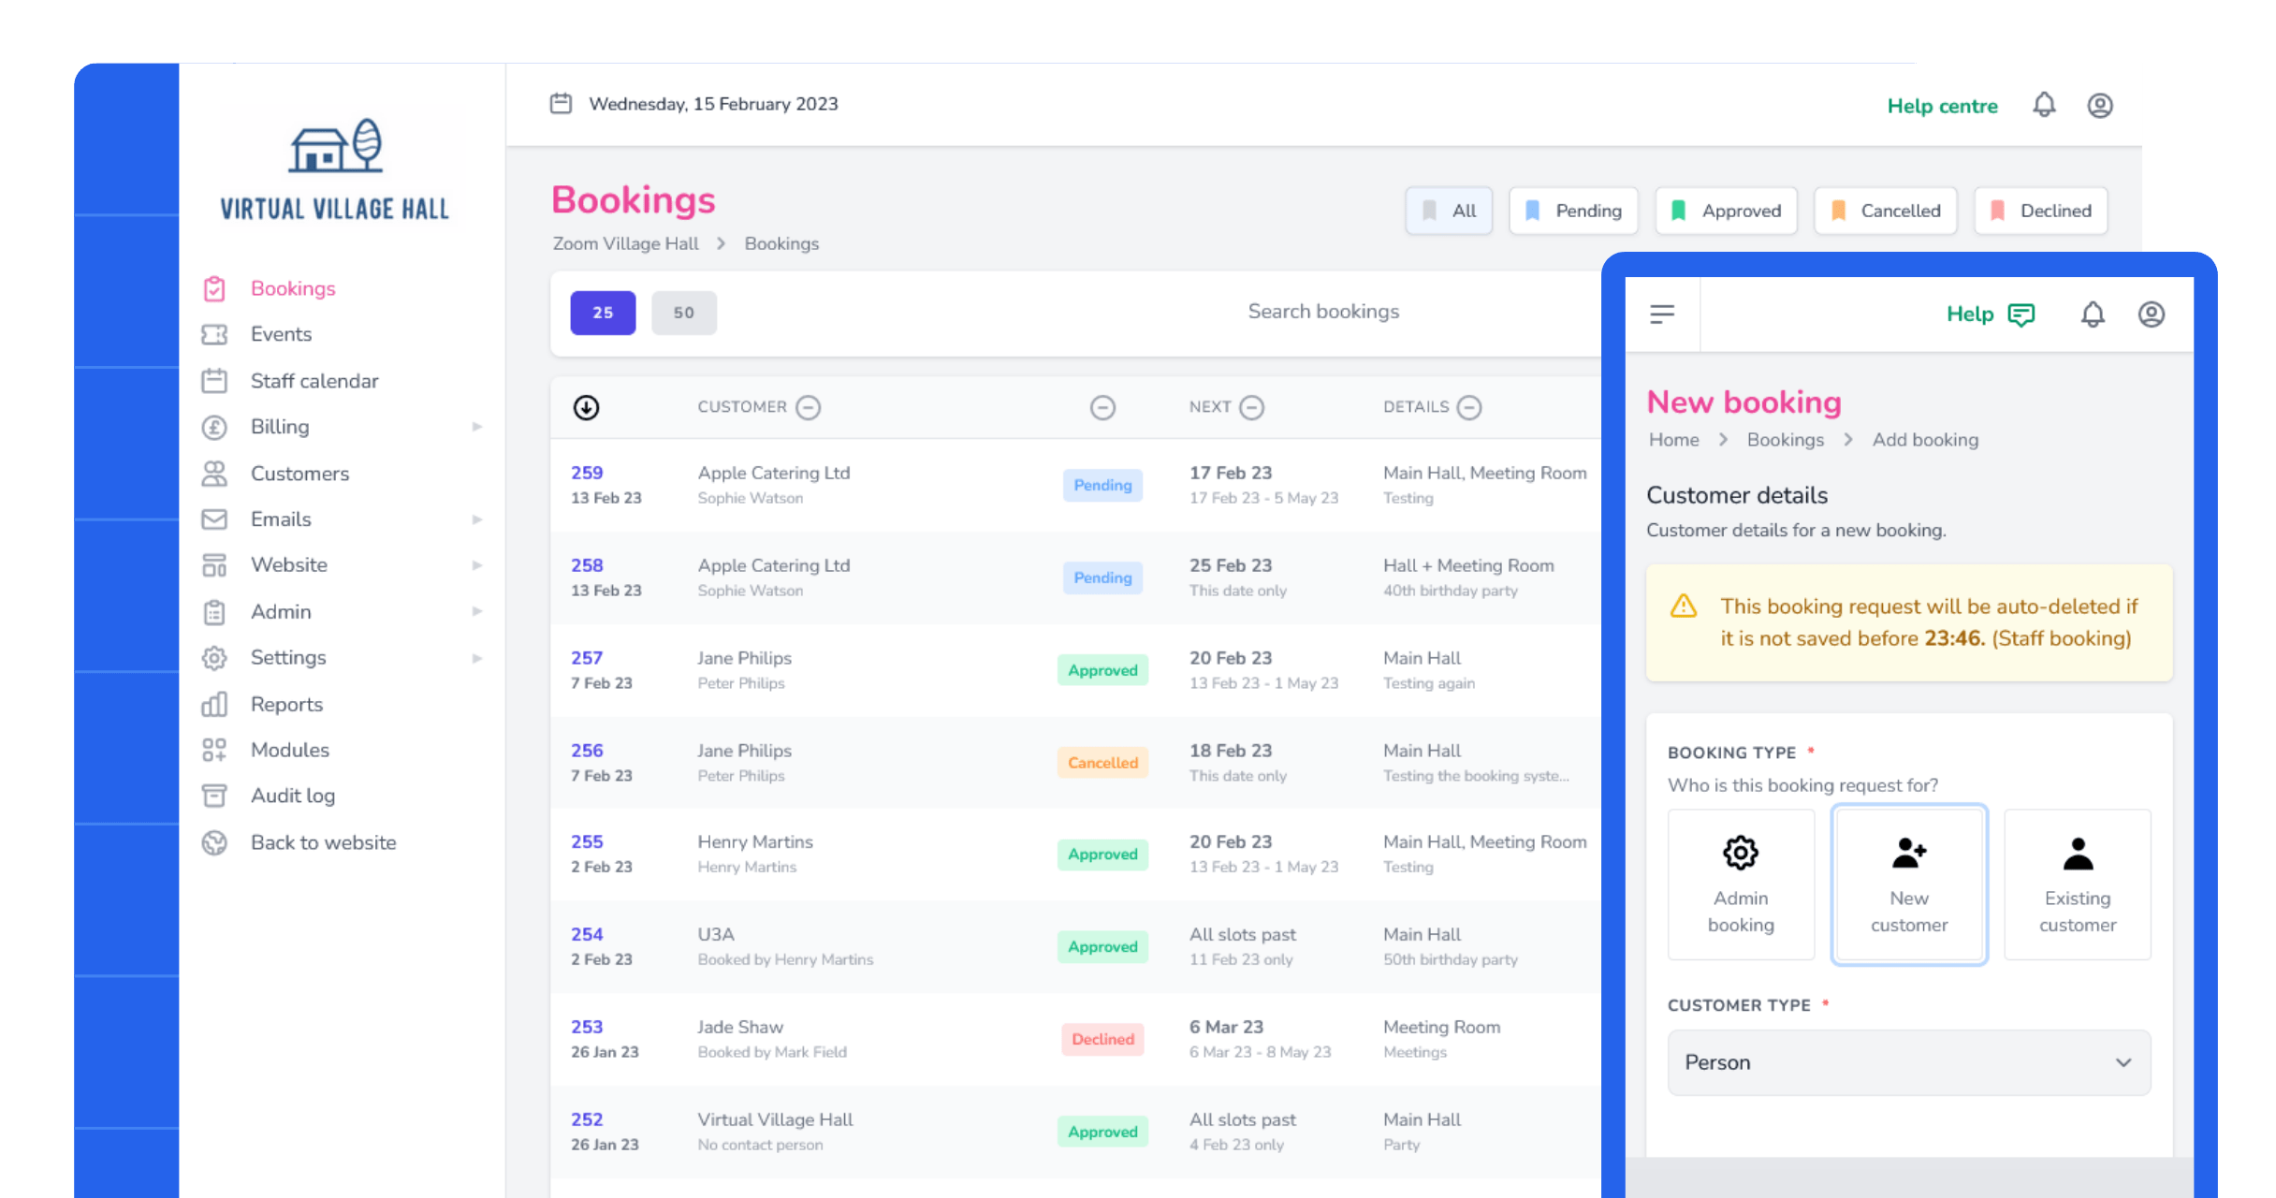Image resolution: width=2276 pixels, height=1198 pixels.
Task: Open the Staff calendar icon
Action: pyautogui.click(x=215, y=380)
